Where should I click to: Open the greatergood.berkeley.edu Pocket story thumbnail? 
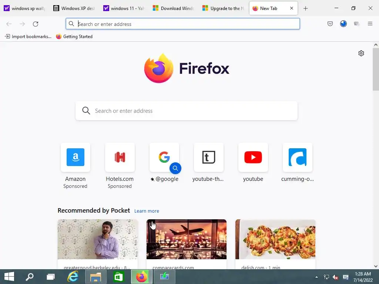pos(98,239)
